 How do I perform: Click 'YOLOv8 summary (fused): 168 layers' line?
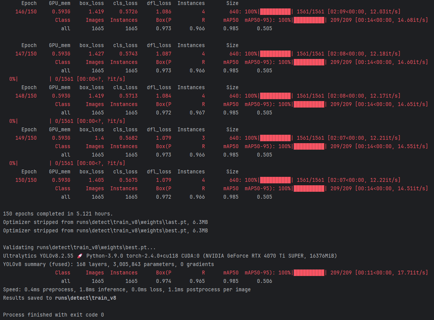click(x=109, y=264)
